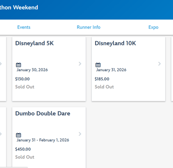Click the $130.00 price
Viewport: 173px width, 168px height.
coord(23,79)
